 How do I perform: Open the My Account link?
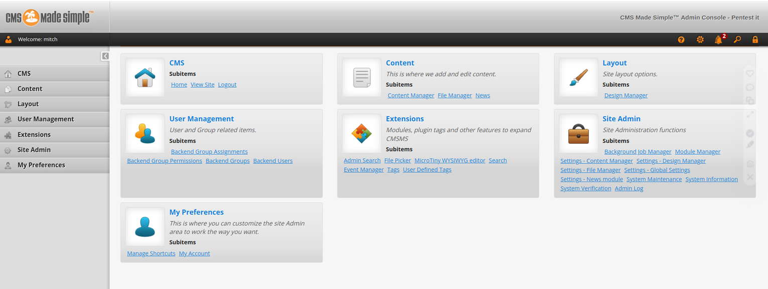tap(194, 253)
